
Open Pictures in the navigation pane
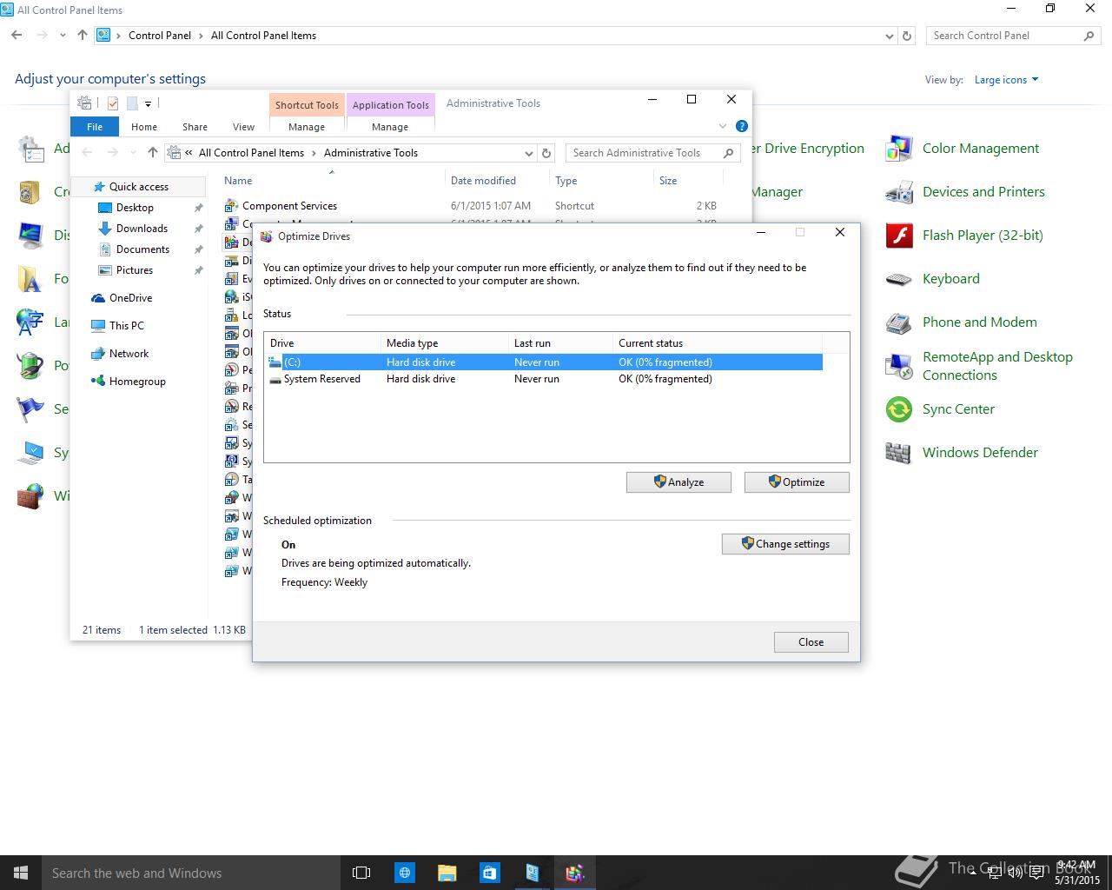[x=135, y=270]
